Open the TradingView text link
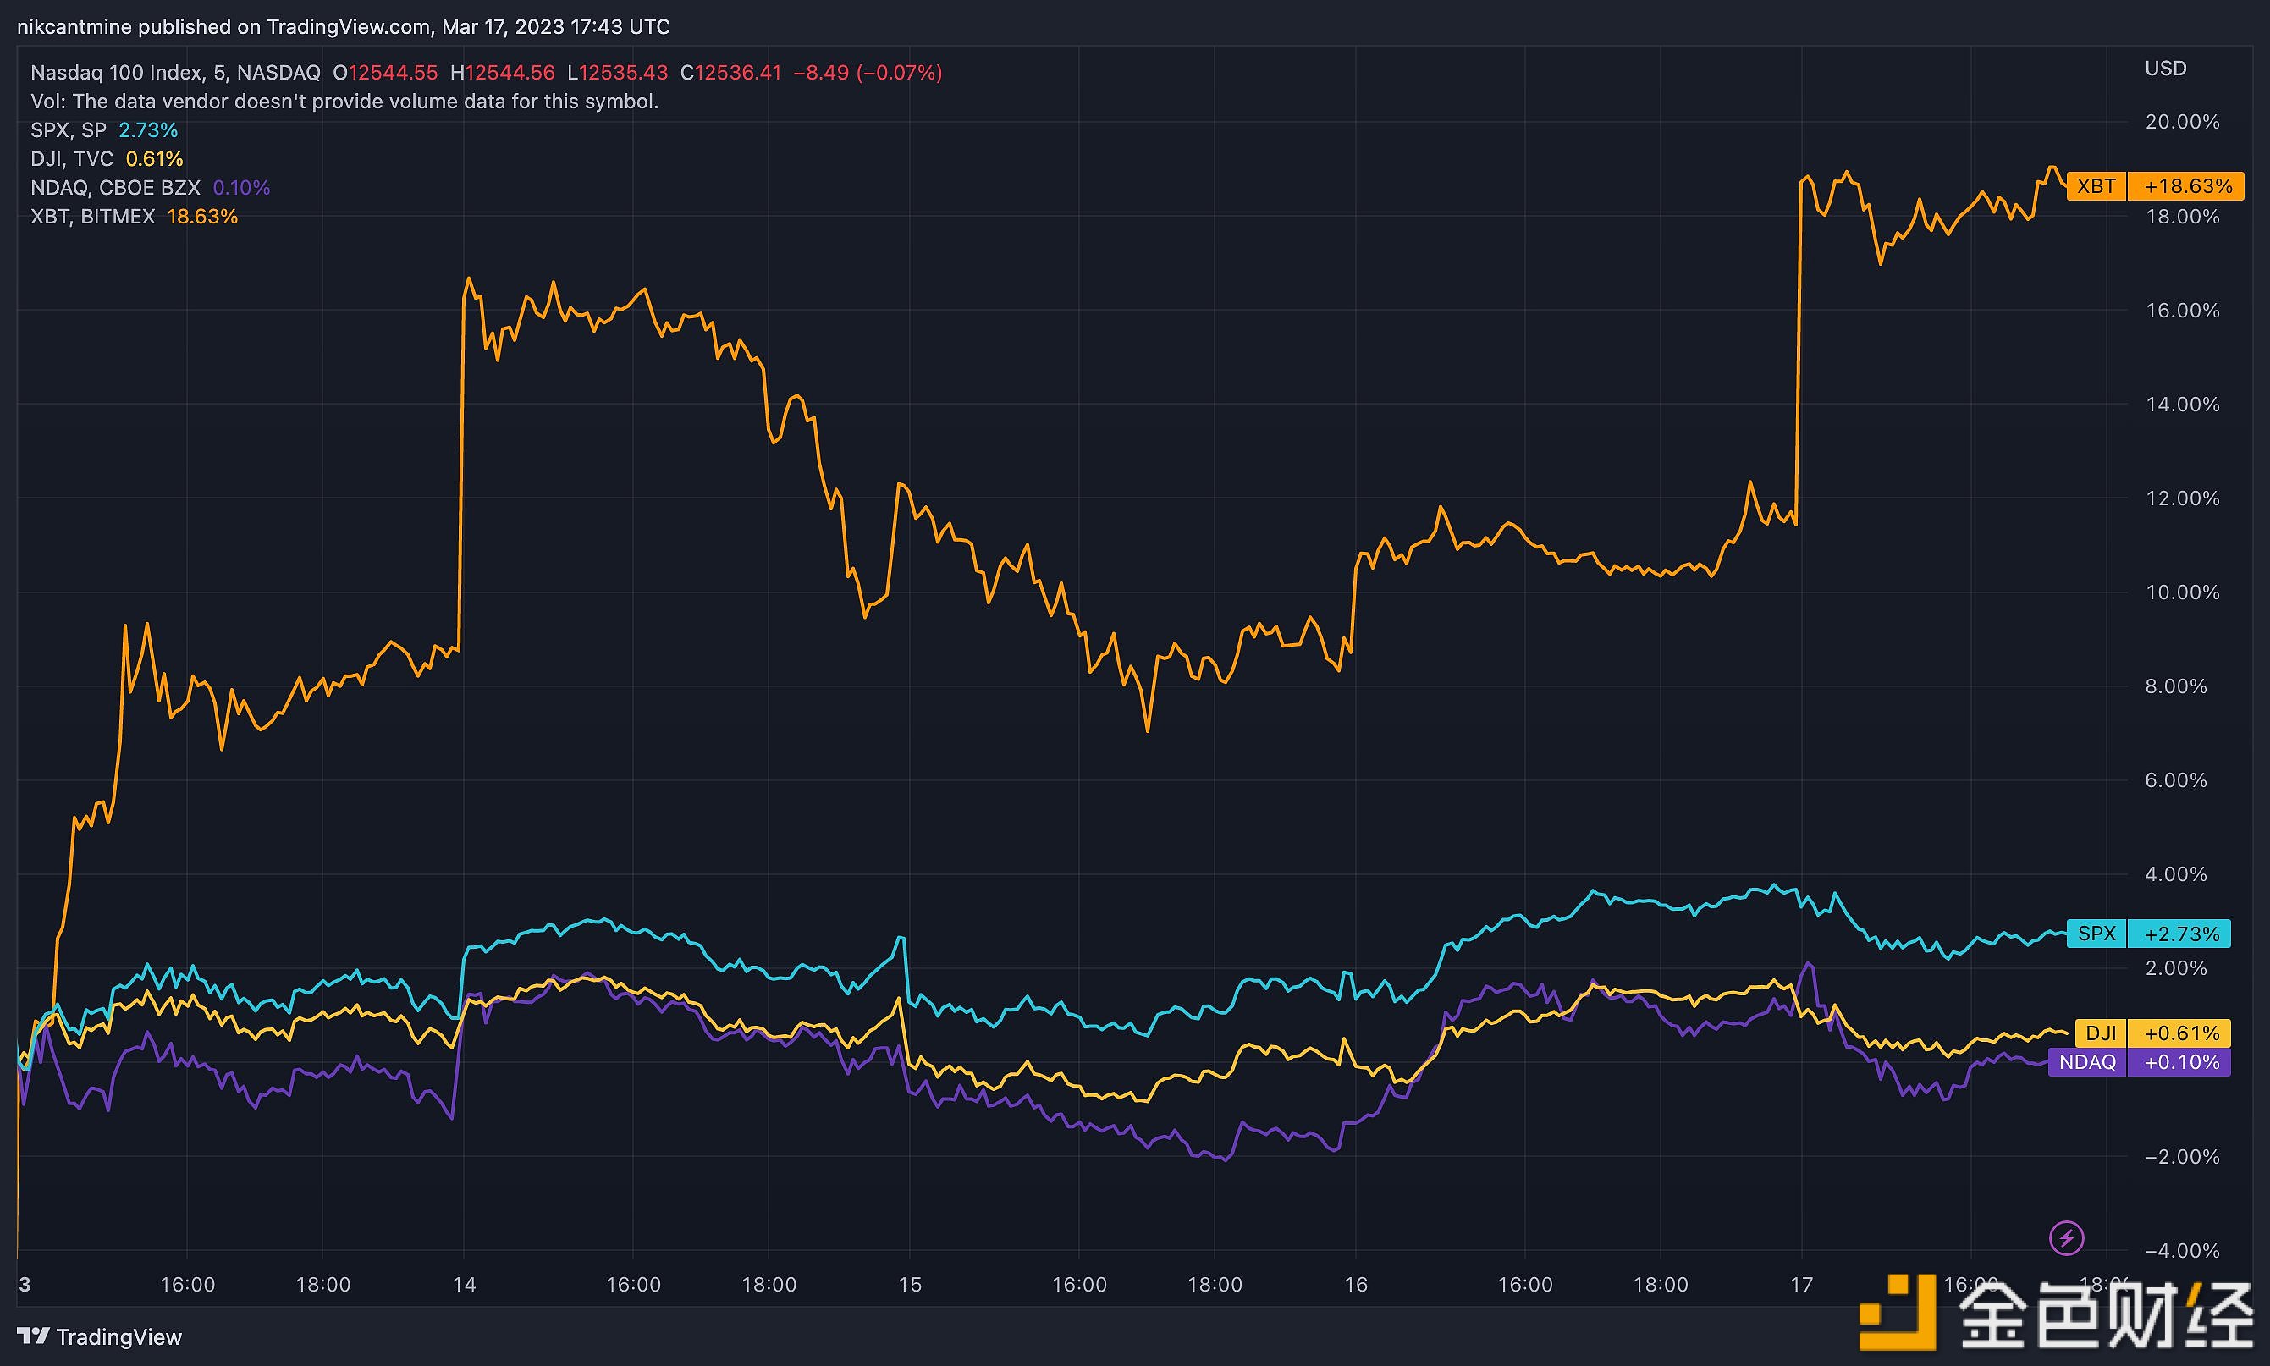2270x1366 pixels. click(x=118, y=1336)
